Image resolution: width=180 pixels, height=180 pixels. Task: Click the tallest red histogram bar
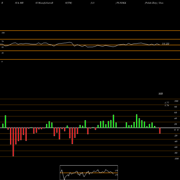point(13,142)
